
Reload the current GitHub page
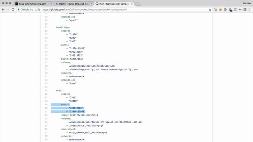tap(13, 9)
